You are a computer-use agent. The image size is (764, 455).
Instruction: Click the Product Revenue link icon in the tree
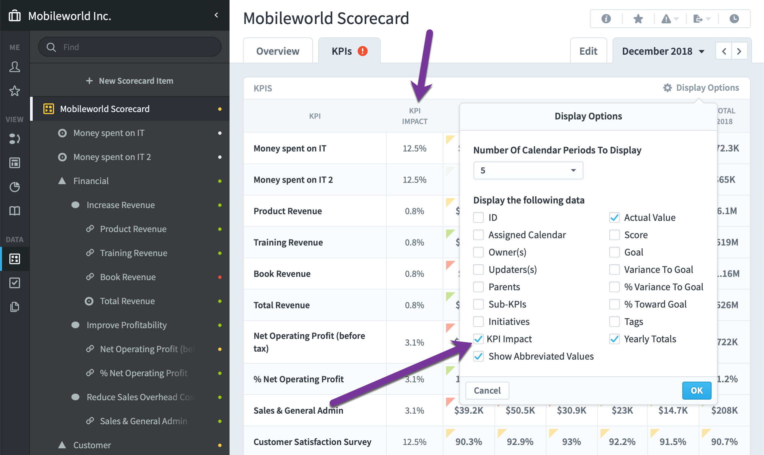[x=90, y=229]
